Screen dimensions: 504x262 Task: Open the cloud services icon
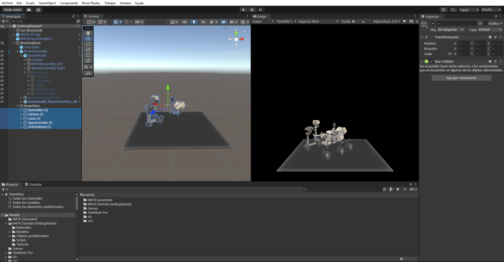tap(29, 10)
